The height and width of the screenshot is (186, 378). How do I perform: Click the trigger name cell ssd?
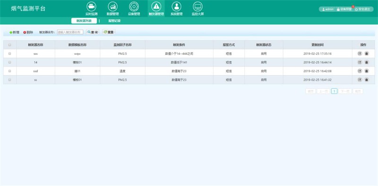click(x=36, y=71)
